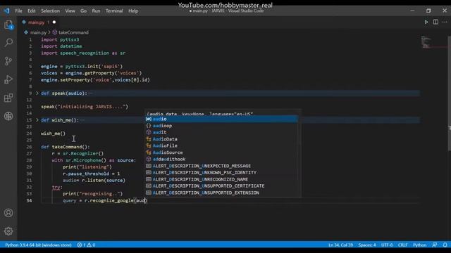Open the Extensions view
The image size is (451, 253).
(x=8, y=98)
